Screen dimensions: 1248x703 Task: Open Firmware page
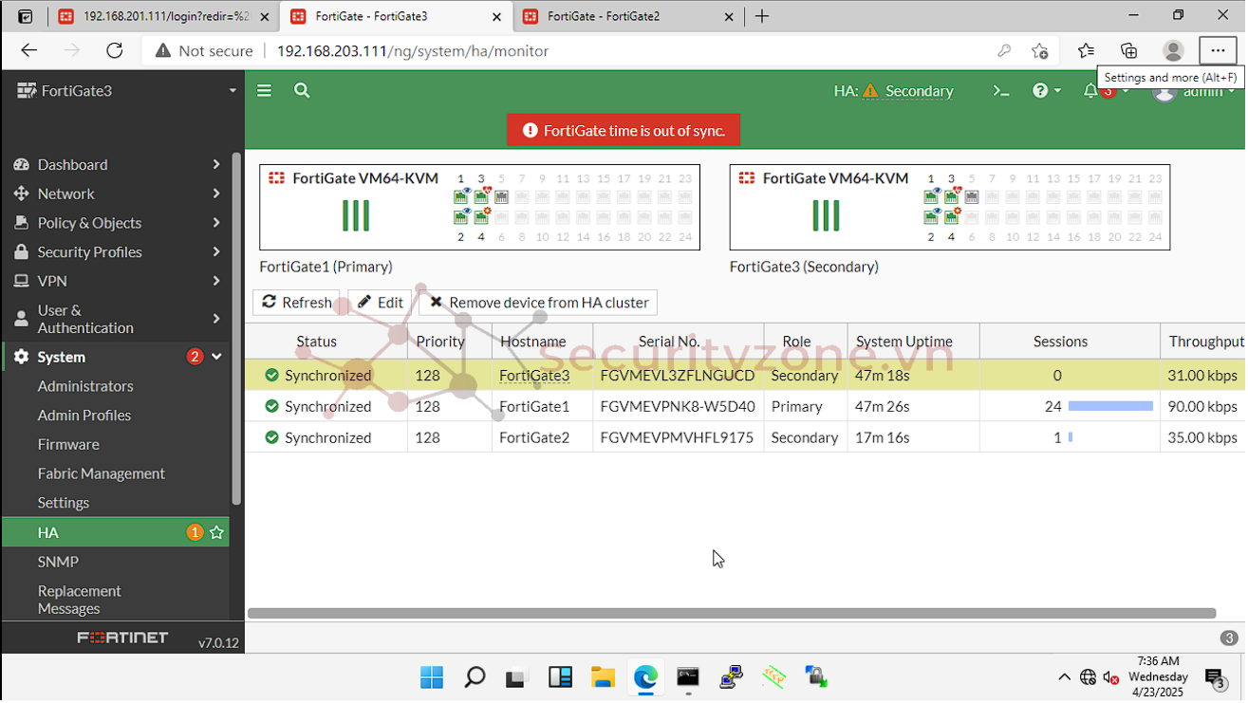pyautogui.click(x=68, y=444)
